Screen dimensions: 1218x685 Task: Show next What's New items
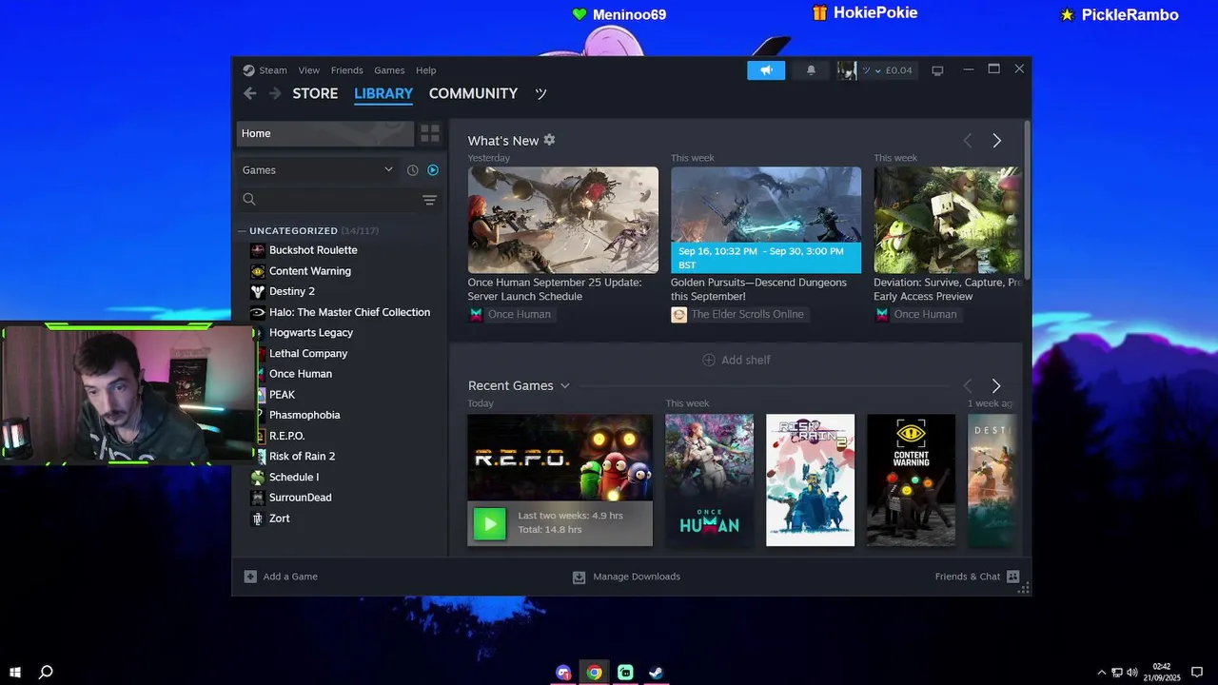point(996,141)
